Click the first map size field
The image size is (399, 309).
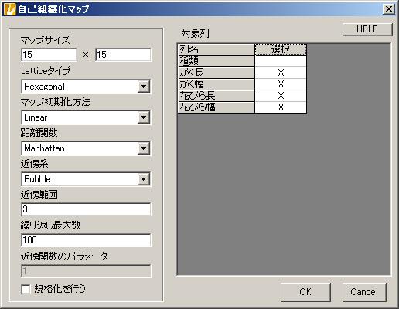(49, 55)
